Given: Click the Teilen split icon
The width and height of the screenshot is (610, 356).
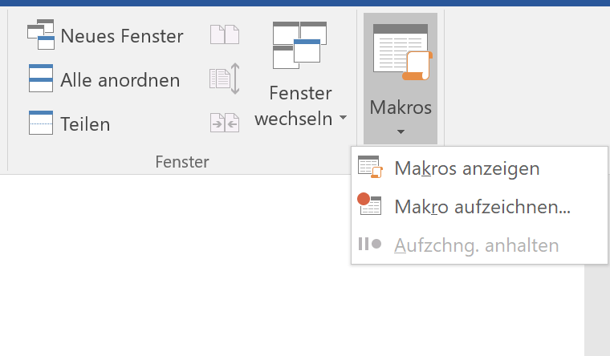Looking at the screenshot, I should point(40,123).
